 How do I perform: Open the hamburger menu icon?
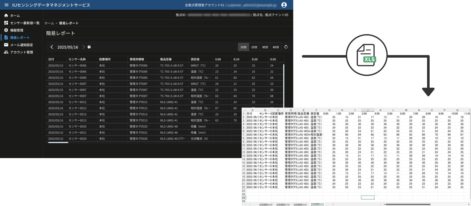[x=6, y=5]
